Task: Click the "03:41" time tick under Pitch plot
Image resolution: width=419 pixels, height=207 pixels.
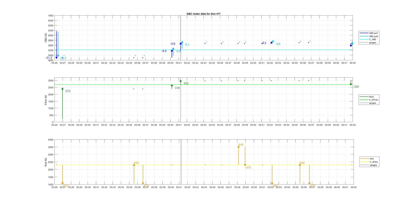Action: pos(179,125)
